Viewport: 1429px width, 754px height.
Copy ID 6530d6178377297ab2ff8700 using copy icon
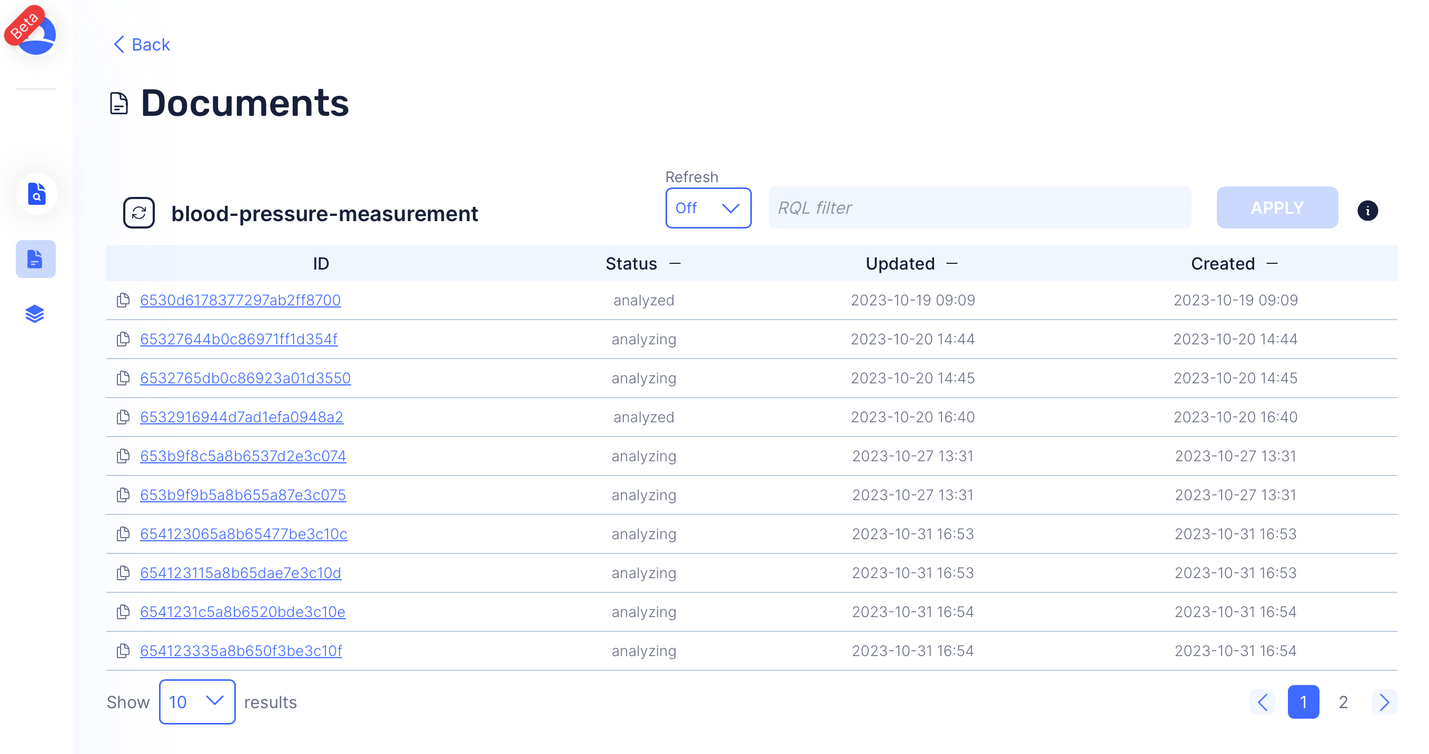pyautogui.click(x=123, y=300)
